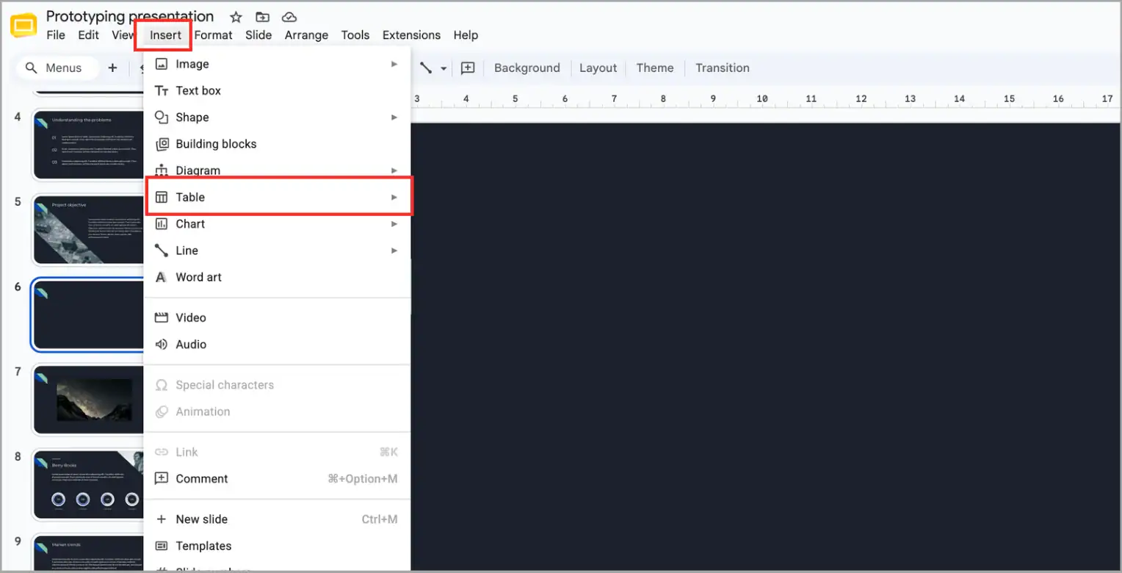Click the Transition button
This screenshot has height=573, width=1122.
pos(723,68)
